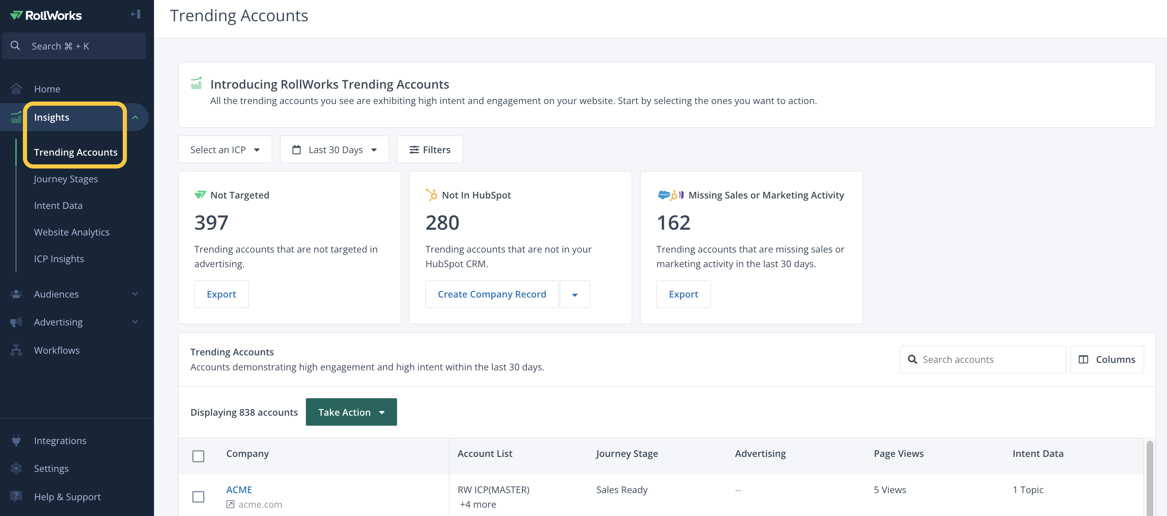
Task: Click the Advertising megaphone icon
Action: click(16, 322)
